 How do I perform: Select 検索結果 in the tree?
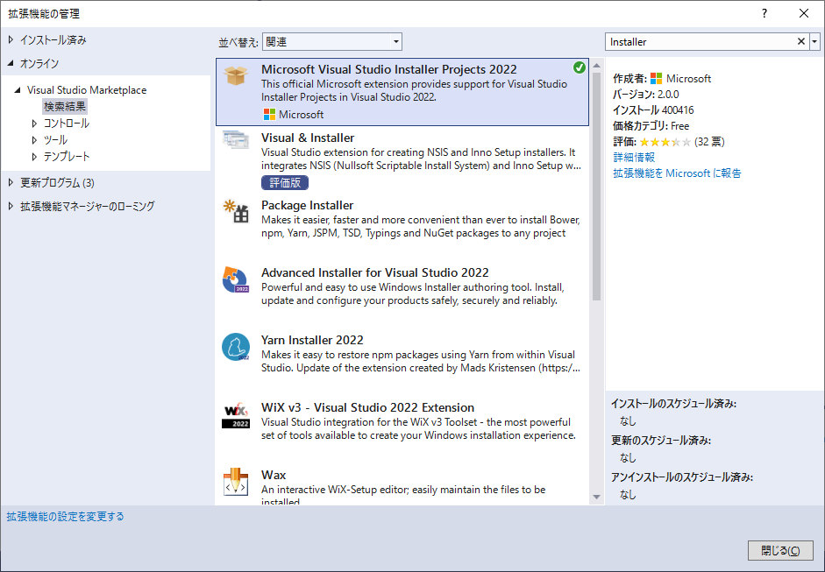click(x=65, y=106)
